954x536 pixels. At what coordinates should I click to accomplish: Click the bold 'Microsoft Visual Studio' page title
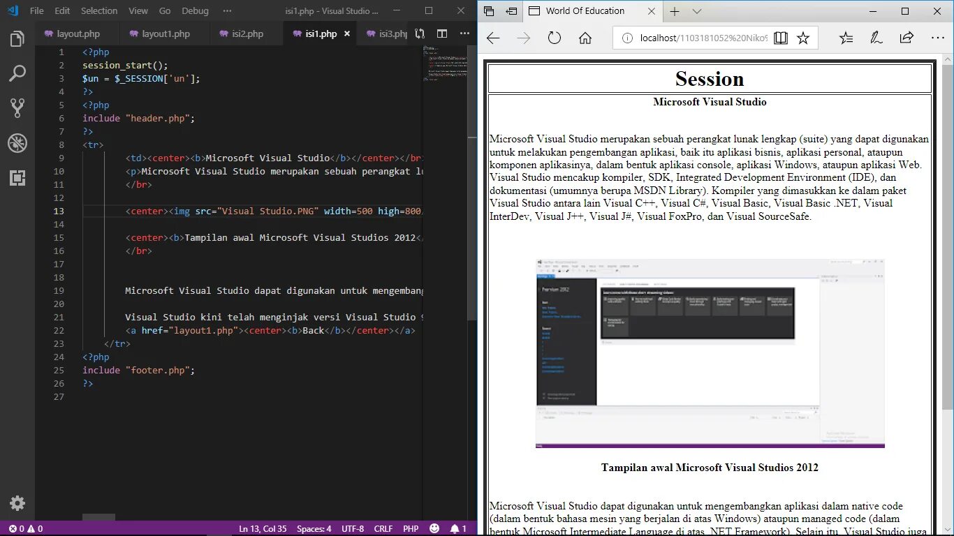click(x=710, y=102)
